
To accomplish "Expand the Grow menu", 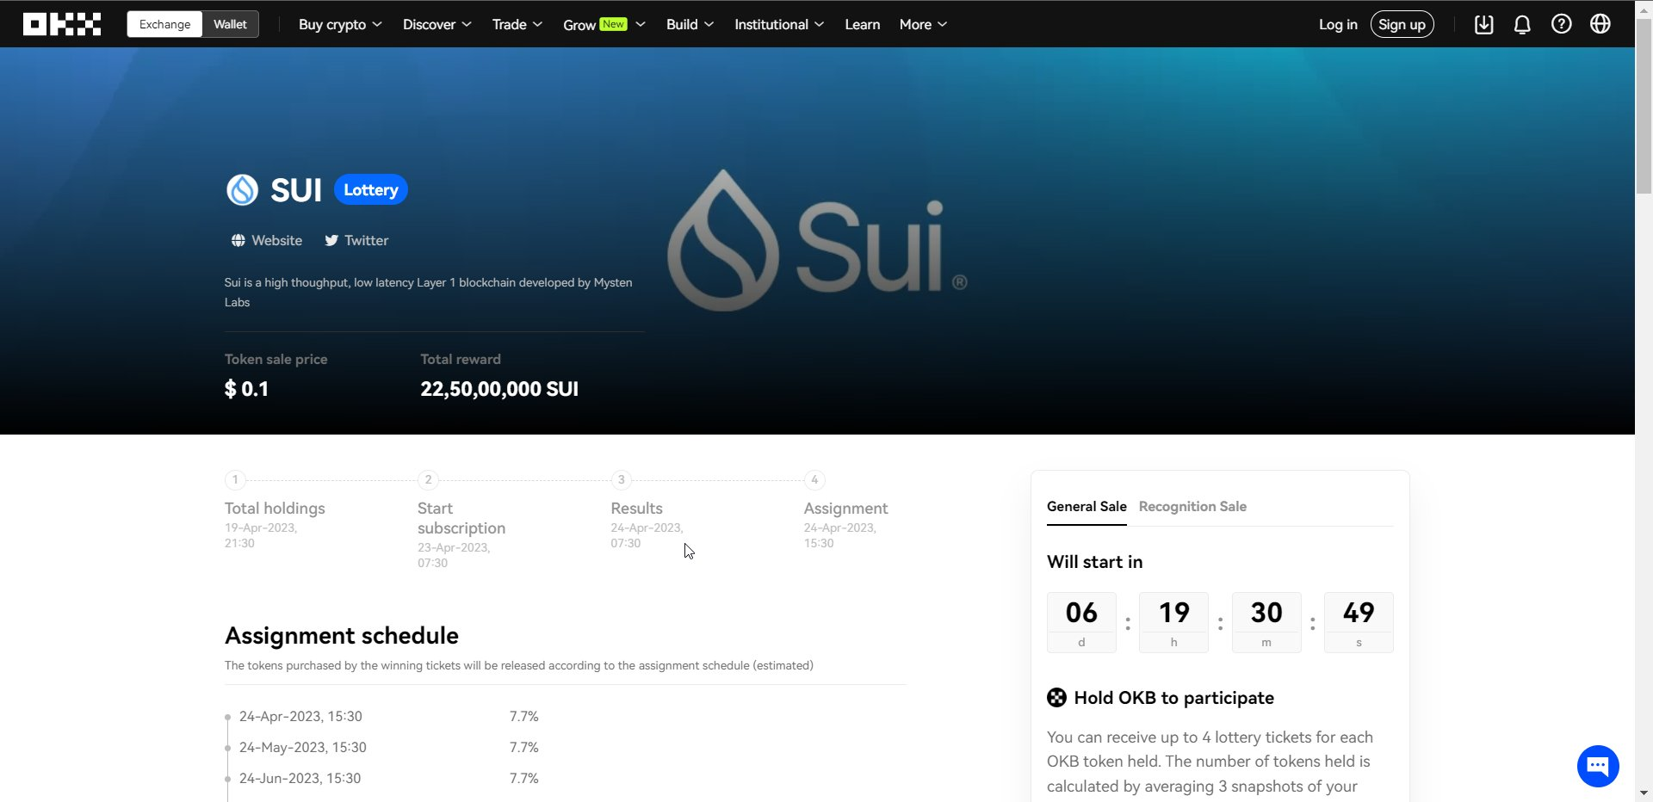I will point(604,24).
